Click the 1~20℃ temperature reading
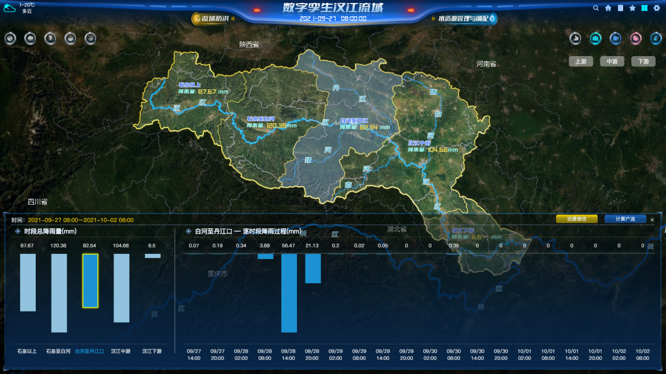Screen dimensions: 666x374 tap(27, 5)
